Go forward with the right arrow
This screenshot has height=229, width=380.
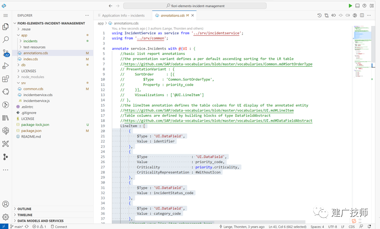pyautogui.click(x=118, y=6)
